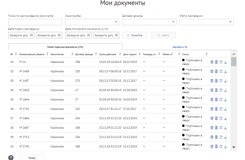This screenshot has height=160, width=245.
Task: Sort by Дата подачи column arrows
Action: pos(140,54)
